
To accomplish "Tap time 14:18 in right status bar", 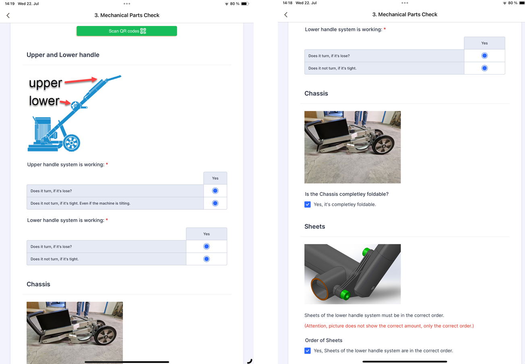I will point(287,3).
